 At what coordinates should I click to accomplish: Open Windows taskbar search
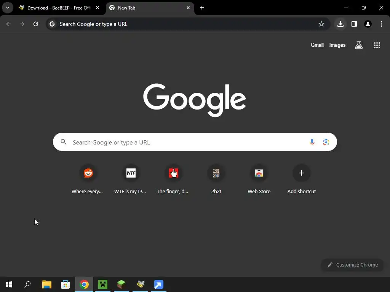(27, 284)
